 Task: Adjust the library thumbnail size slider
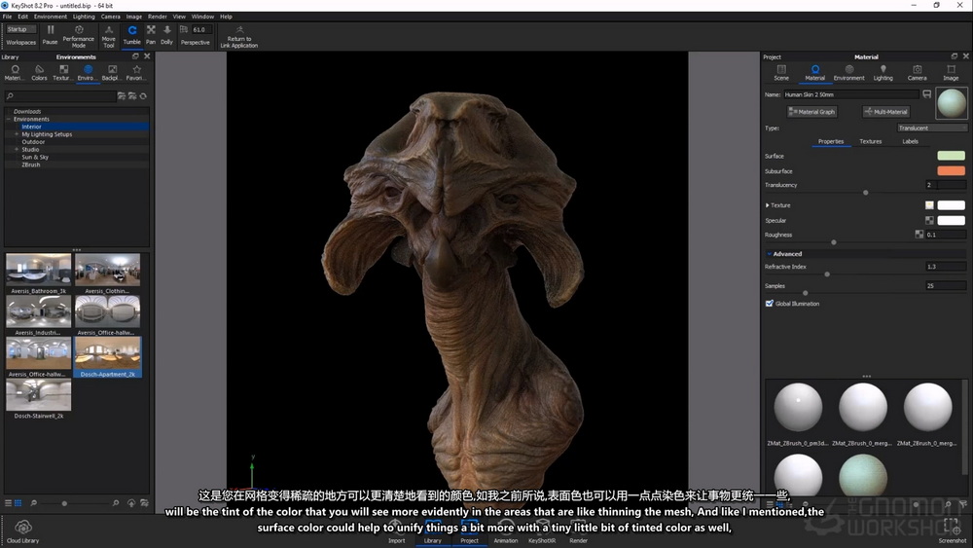coord(64,503)
